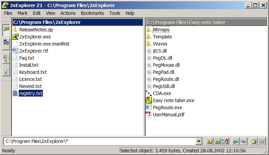Click the 2xExplorer.exe magnifier icon
Viewport: 269px width, 155px height.
coord(15,37)
